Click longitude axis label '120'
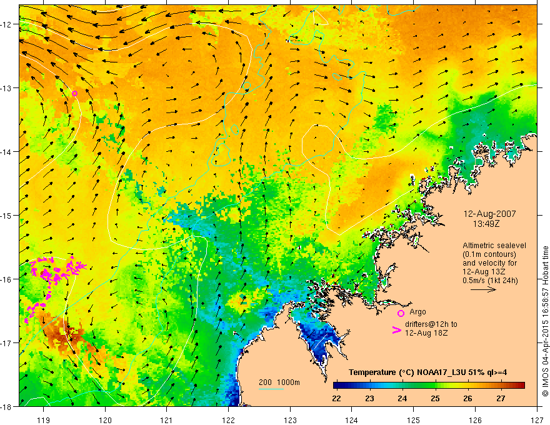Image resolution: width=550 pixels, height=425 pixels. [x=105, y=420]
